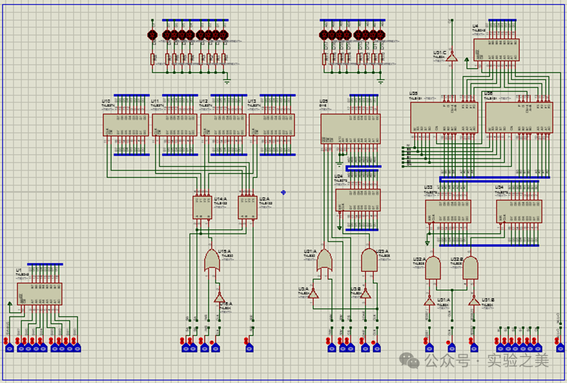Select the U23:A AND gate

(369, 260)
